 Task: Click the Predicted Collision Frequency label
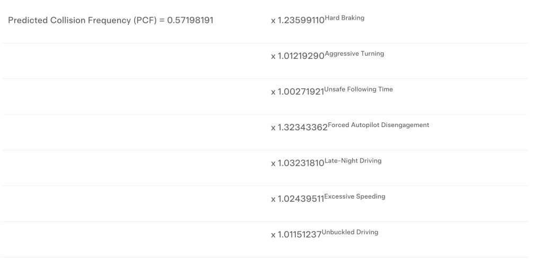[69, 20]
